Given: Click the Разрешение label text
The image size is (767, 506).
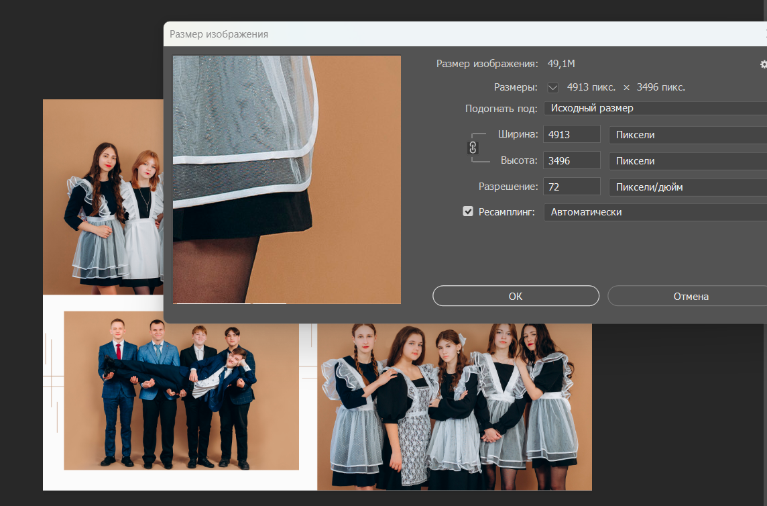Looking at the screenshot, I should pos(508,187).
